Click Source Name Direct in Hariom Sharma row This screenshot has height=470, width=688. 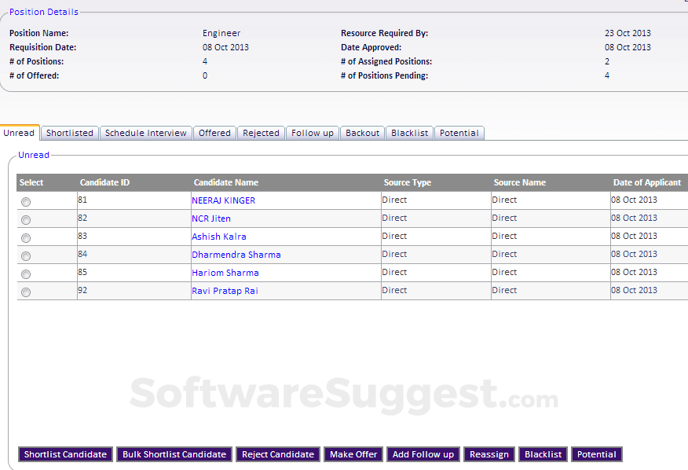coord(504,272)
